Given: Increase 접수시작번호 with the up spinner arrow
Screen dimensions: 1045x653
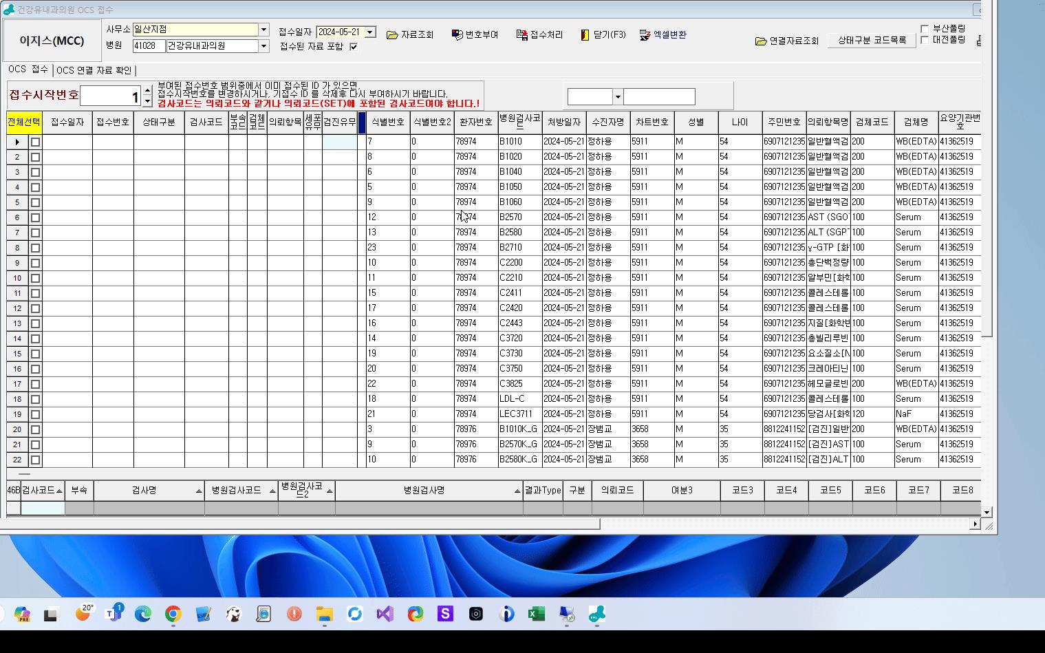Looking at the screenshot, I should 147,91.
